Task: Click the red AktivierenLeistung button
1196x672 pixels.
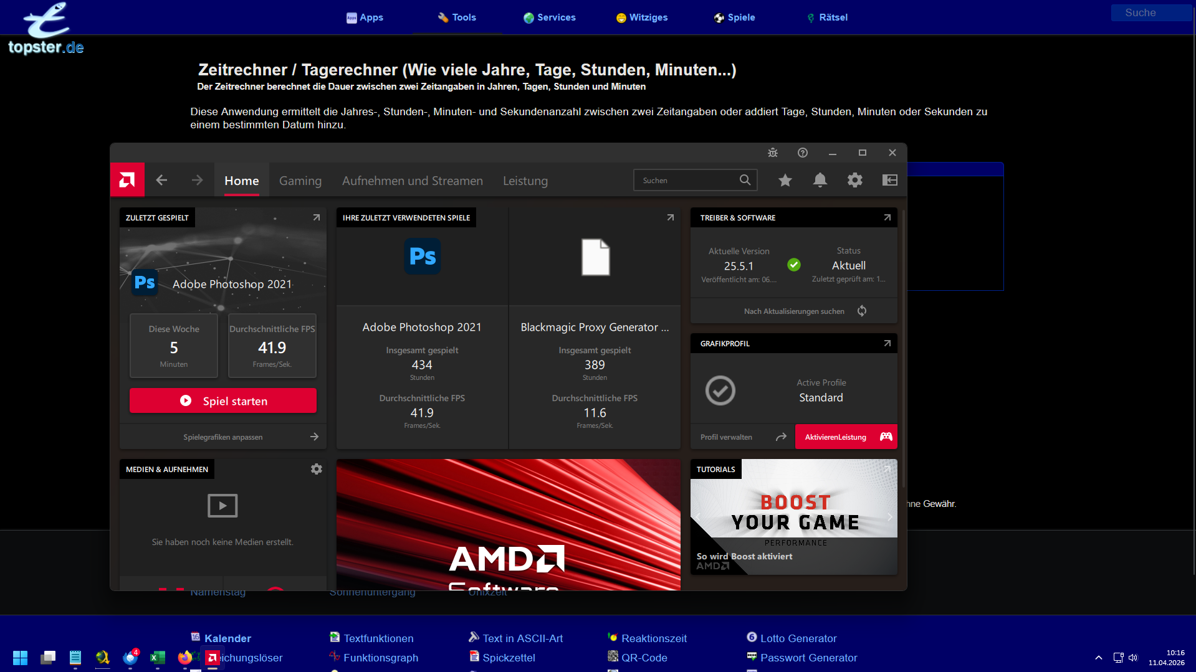Action: click(x=846, y=437)
